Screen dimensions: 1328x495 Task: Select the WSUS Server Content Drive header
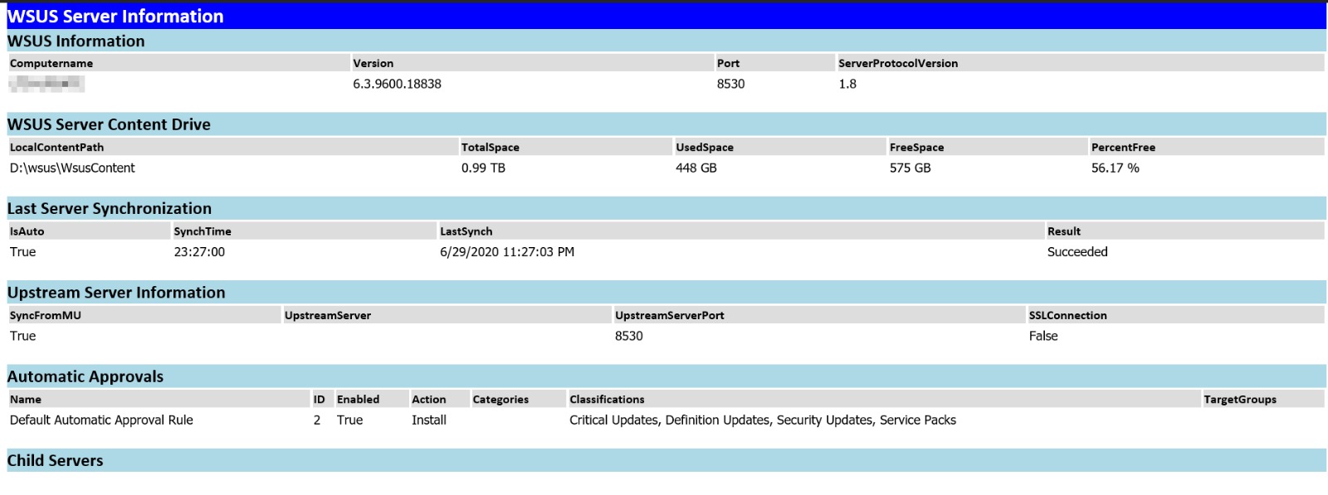(109, 124)
